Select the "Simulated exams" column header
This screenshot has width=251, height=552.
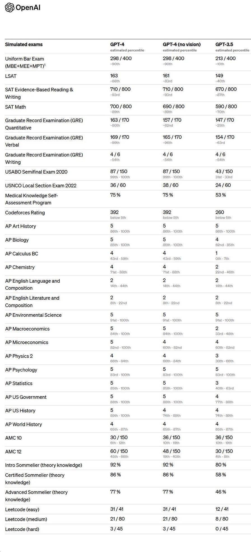[24, 44]
